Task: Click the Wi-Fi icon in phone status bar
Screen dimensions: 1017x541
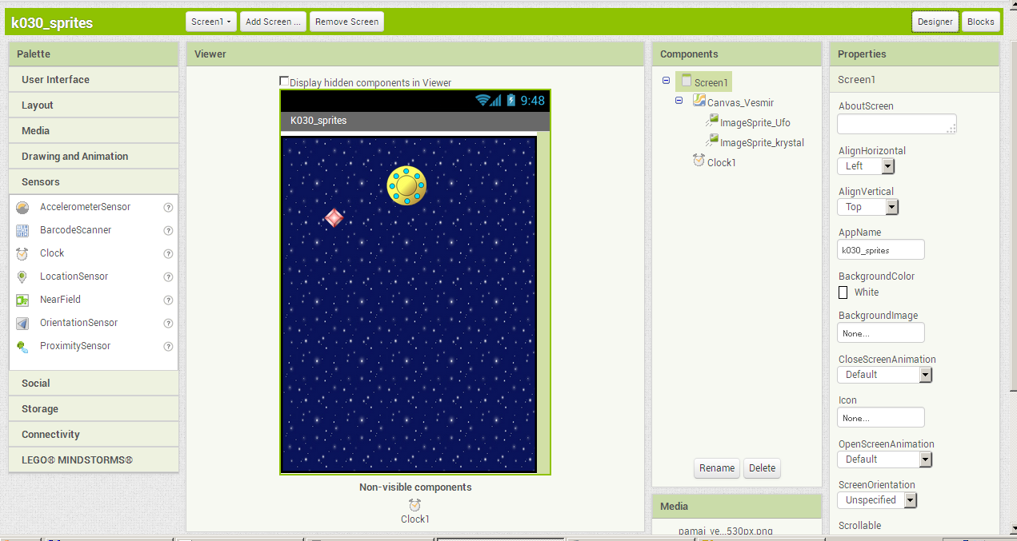Action: tap(482, 100)
